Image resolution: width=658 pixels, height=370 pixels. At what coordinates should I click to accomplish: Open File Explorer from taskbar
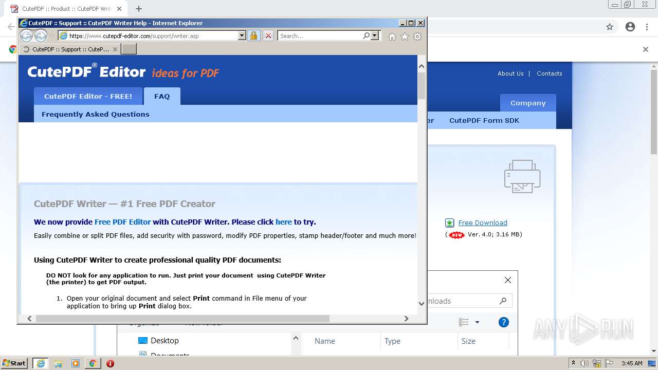(58, 363)
